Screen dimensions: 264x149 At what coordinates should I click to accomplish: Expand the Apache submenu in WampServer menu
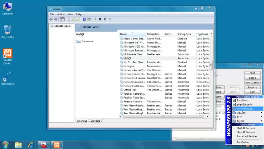coord(247,113)
